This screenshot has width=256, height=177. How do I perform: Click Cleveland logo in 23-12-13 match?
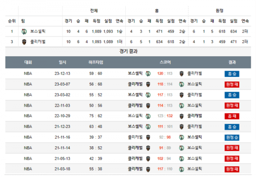pyautogui.click(x=181, y=74)
